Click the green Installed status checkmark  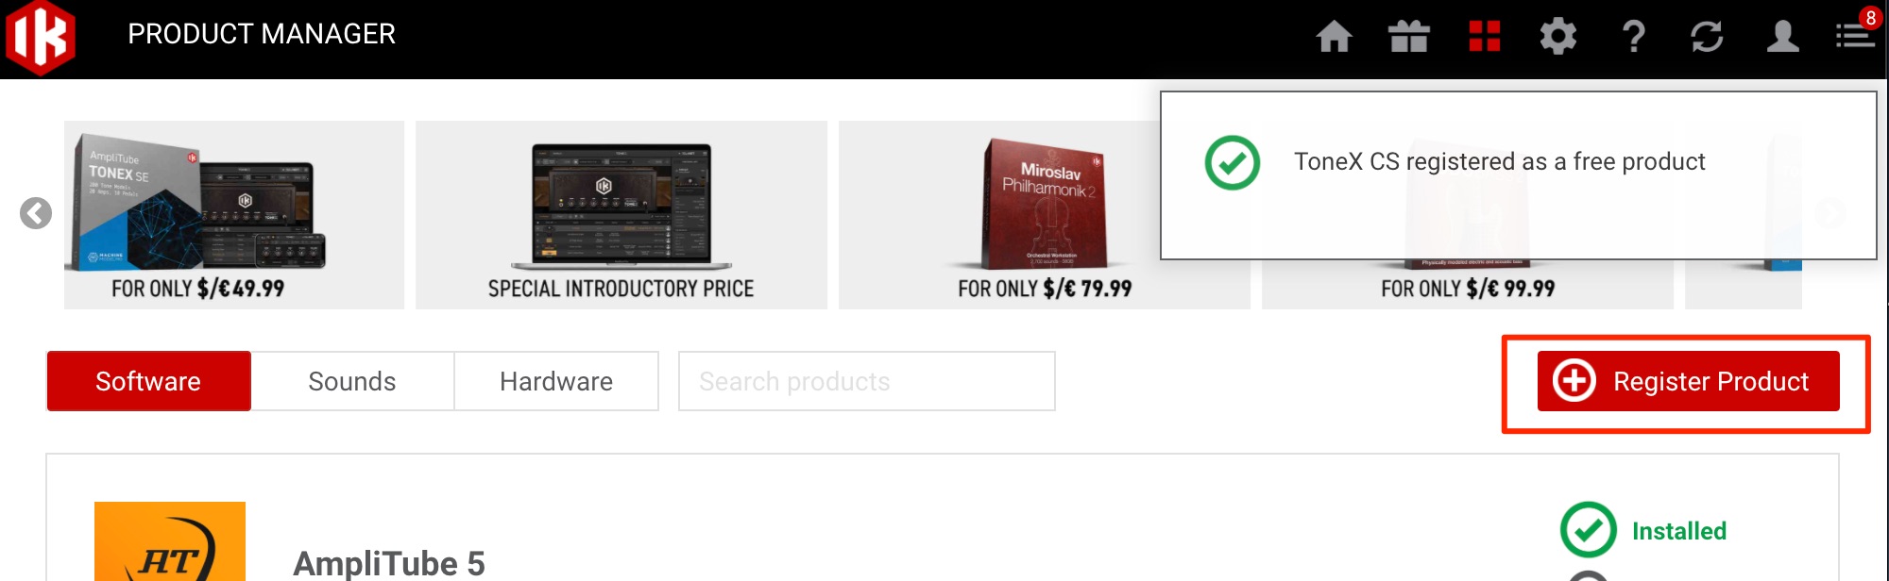[1589, 530]
